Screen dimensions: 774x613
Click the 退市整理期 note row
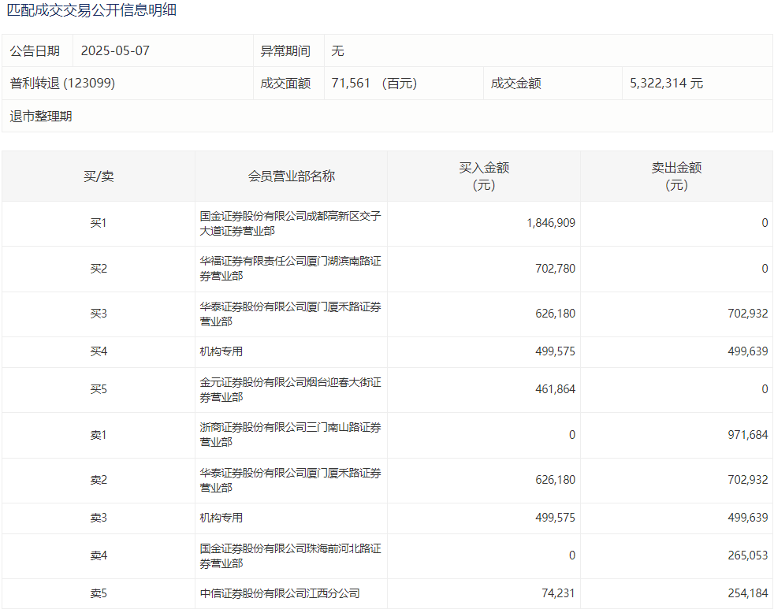pos(41,117)
